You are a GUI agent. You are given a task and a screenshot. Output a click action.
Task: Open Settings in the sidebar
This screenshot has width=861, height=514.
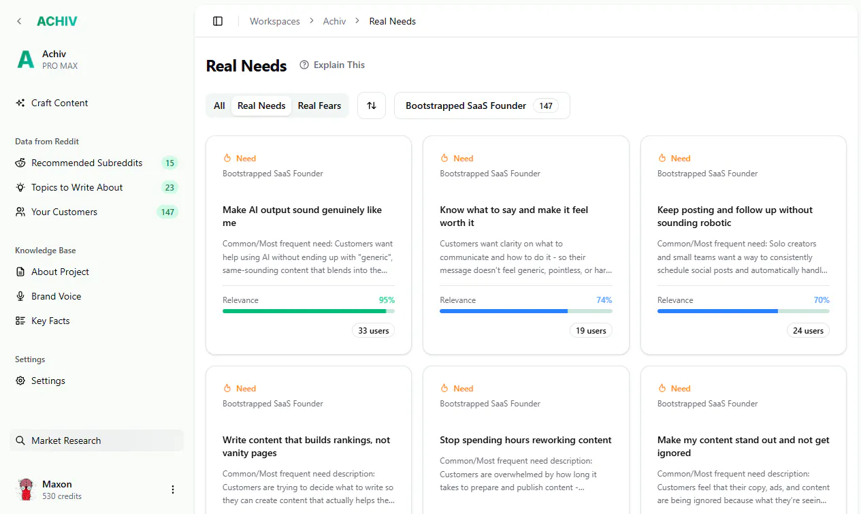(97, 381)
